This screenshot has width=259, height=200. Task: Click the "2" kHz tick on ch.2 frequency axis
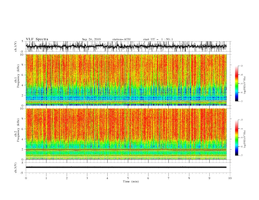pyautogui.click(x=23, y=149)
